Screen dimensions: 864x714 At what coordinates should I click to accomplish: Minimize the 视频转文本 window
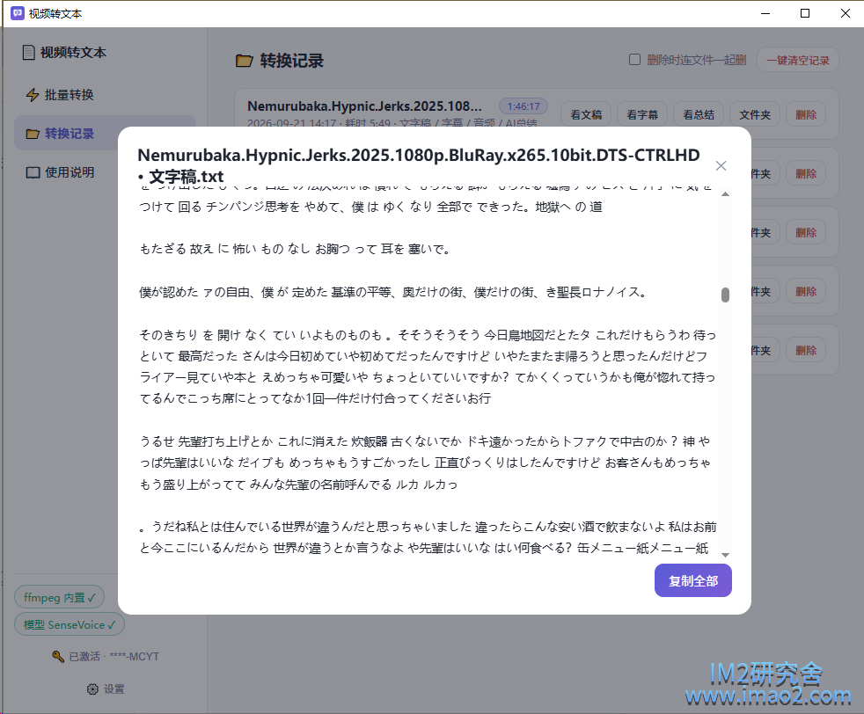(x=765, y=13)
